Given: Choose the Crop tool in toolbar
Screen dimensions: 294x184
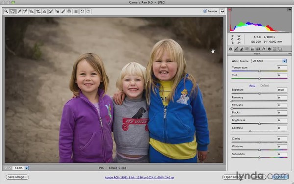Looking at the screenshot, I should [38, 11].
